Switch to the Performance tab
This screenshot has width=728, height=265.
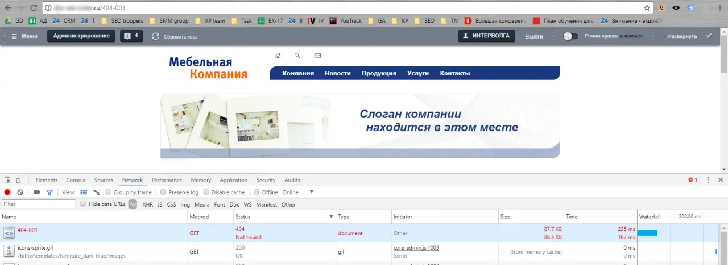pyautogui.click(x=167, y=180)
